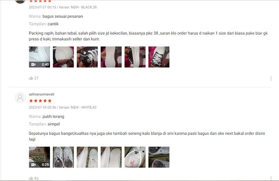Open white sole photo in first review
Image resolution: width=279 pixels, height=181 pixels.
111,57
